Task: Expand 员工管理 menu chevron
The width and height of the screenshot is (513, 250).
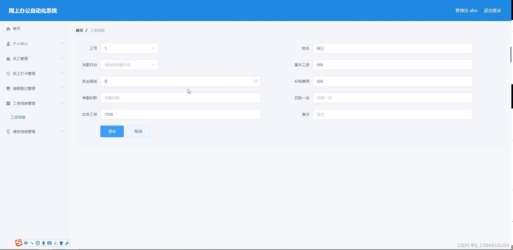Action: [62, 58]
